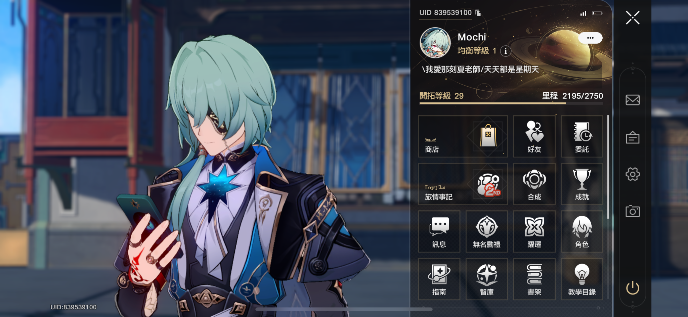Open the 智庫 data bank
The image size is (688, 317).
click(486, 279)
